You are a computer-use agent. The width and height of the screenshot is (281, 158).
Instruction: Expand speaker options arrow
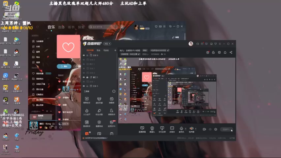[196, 129]
